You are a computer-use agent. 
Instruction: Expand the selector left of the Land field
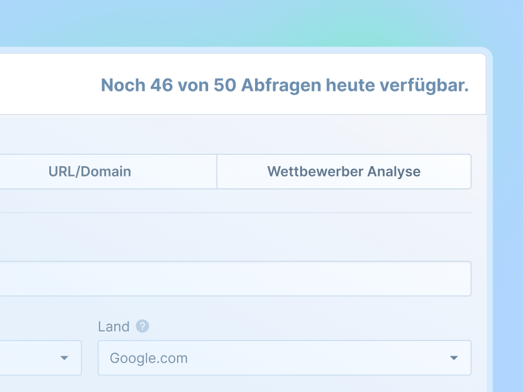pyautogui.click(x=40, y=358)
